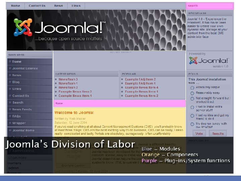Select News Feeds in Main Menu
Viewport: 241px width, 181px height.
(x=30, y=109)
